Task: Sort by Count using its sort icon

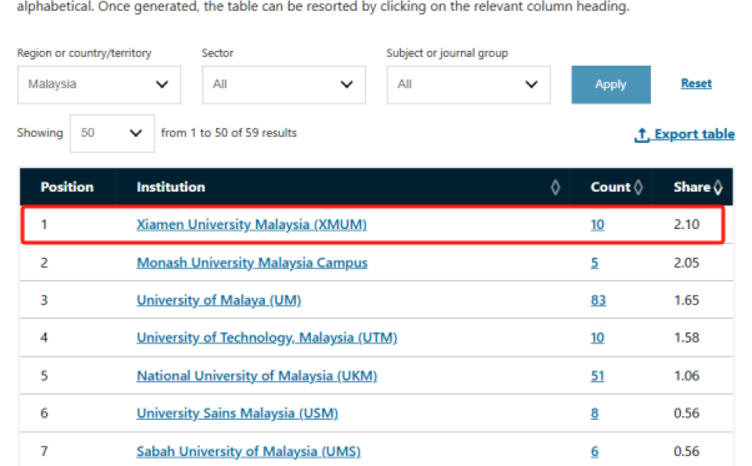Action: 638,187
